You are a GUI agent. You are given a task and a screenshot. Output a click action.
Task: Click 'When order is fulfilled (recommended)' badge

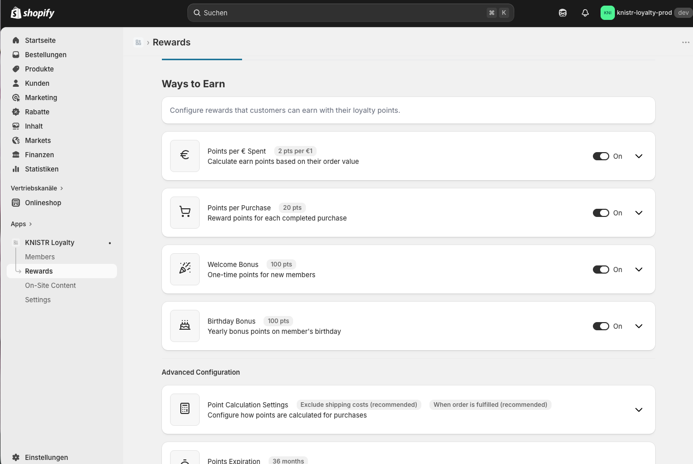(x=490, y=405)
